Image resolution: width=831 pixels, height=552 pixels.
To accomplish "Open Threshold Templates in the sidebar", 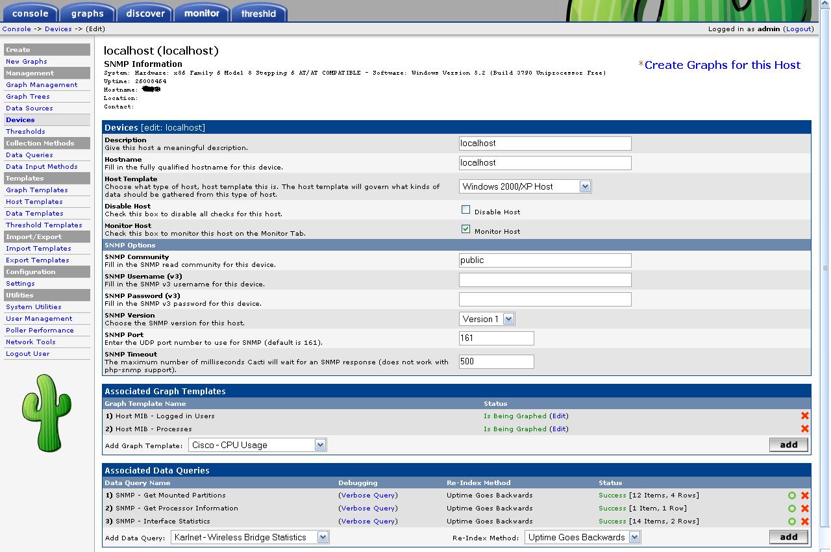I will (x=44, y=225).
